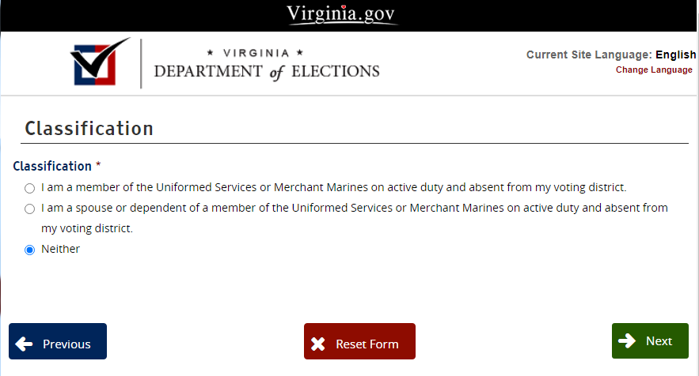Click the X icon on Reset Form
Image resolution: width=699 pixels, height=376 pixels.
coord(318,344)
